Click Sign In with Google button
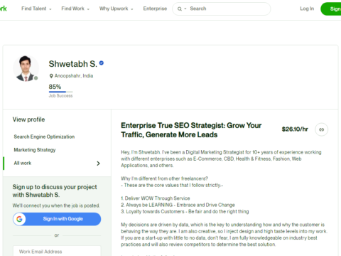341x256 pixels. point(57,219)
